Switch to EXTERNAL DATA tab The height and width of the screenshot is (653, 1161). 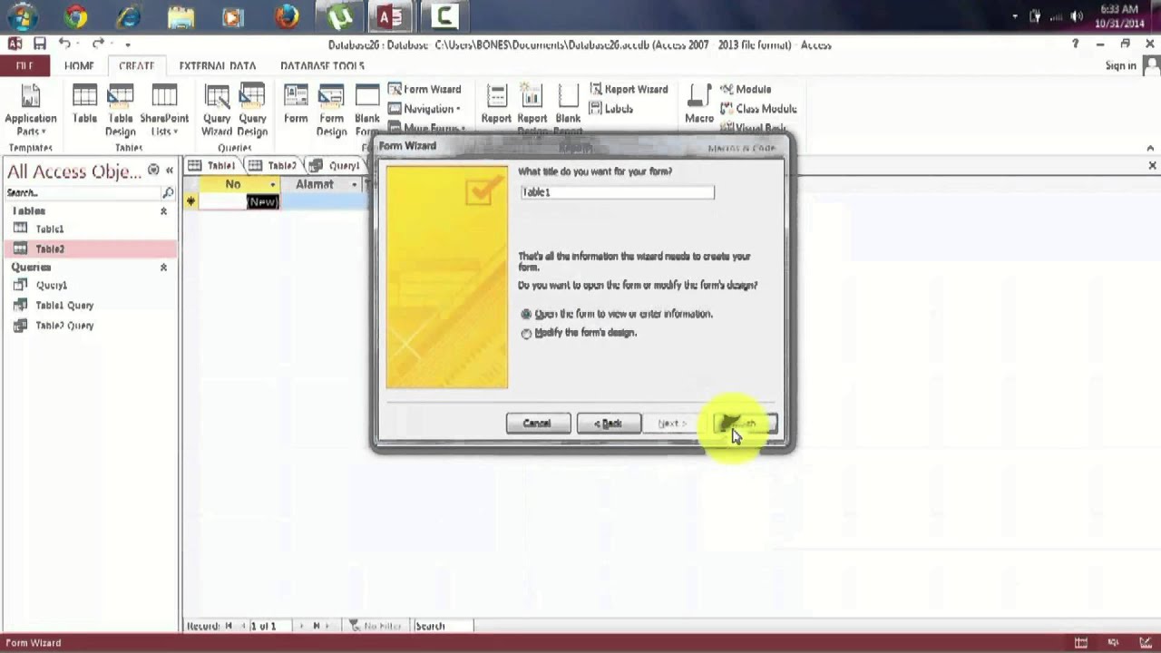[218, 66]
